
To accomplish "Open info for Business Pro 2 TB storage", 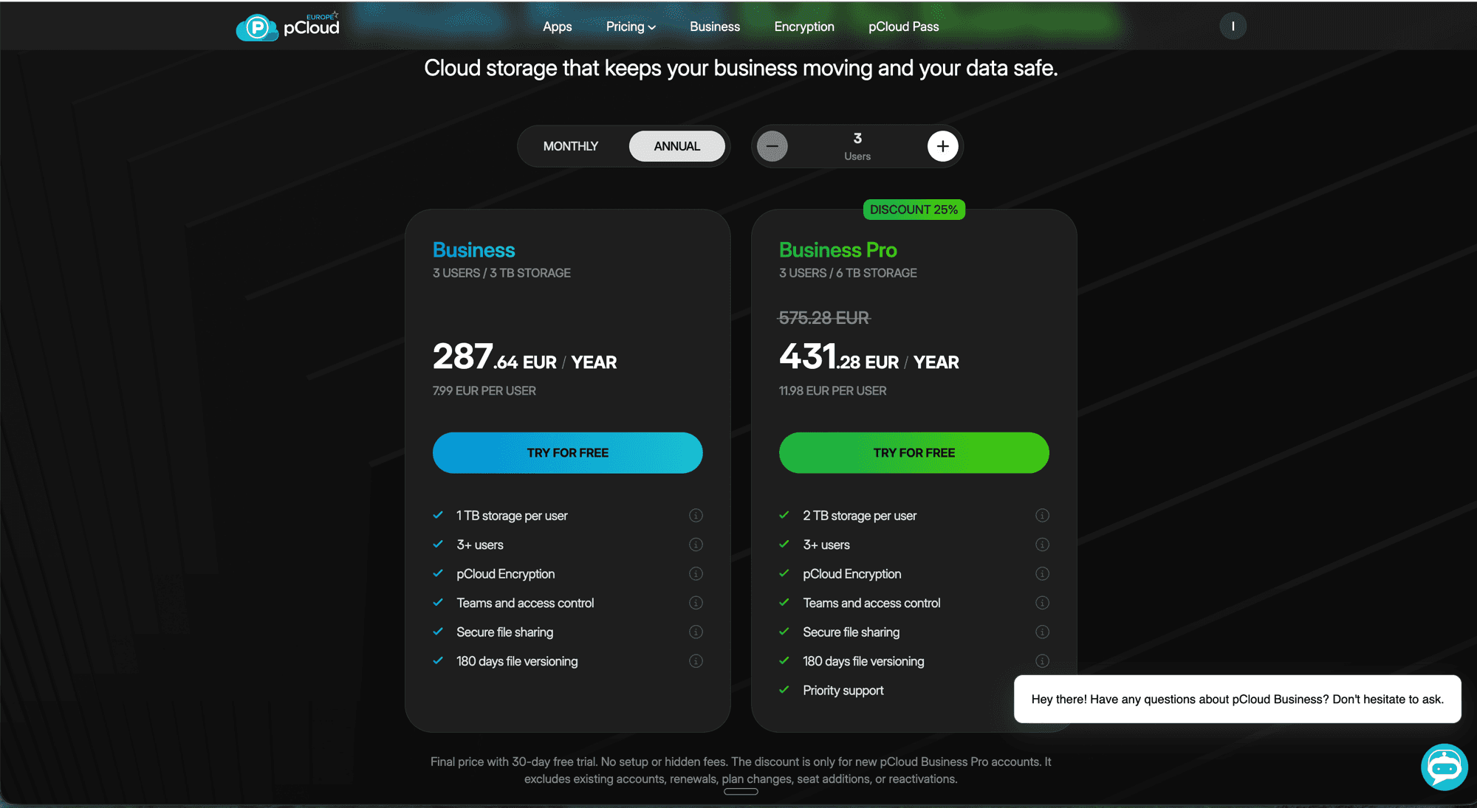I will coord(1043,515).
